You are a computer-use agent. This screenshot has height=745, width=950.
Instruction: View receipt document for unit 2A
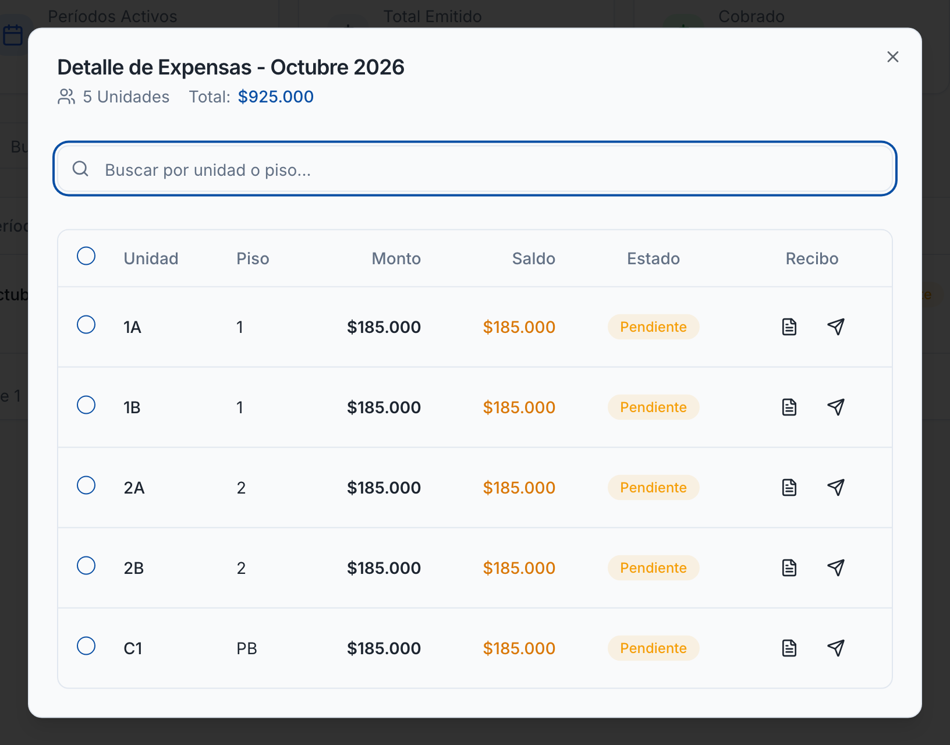coord(789,488)
